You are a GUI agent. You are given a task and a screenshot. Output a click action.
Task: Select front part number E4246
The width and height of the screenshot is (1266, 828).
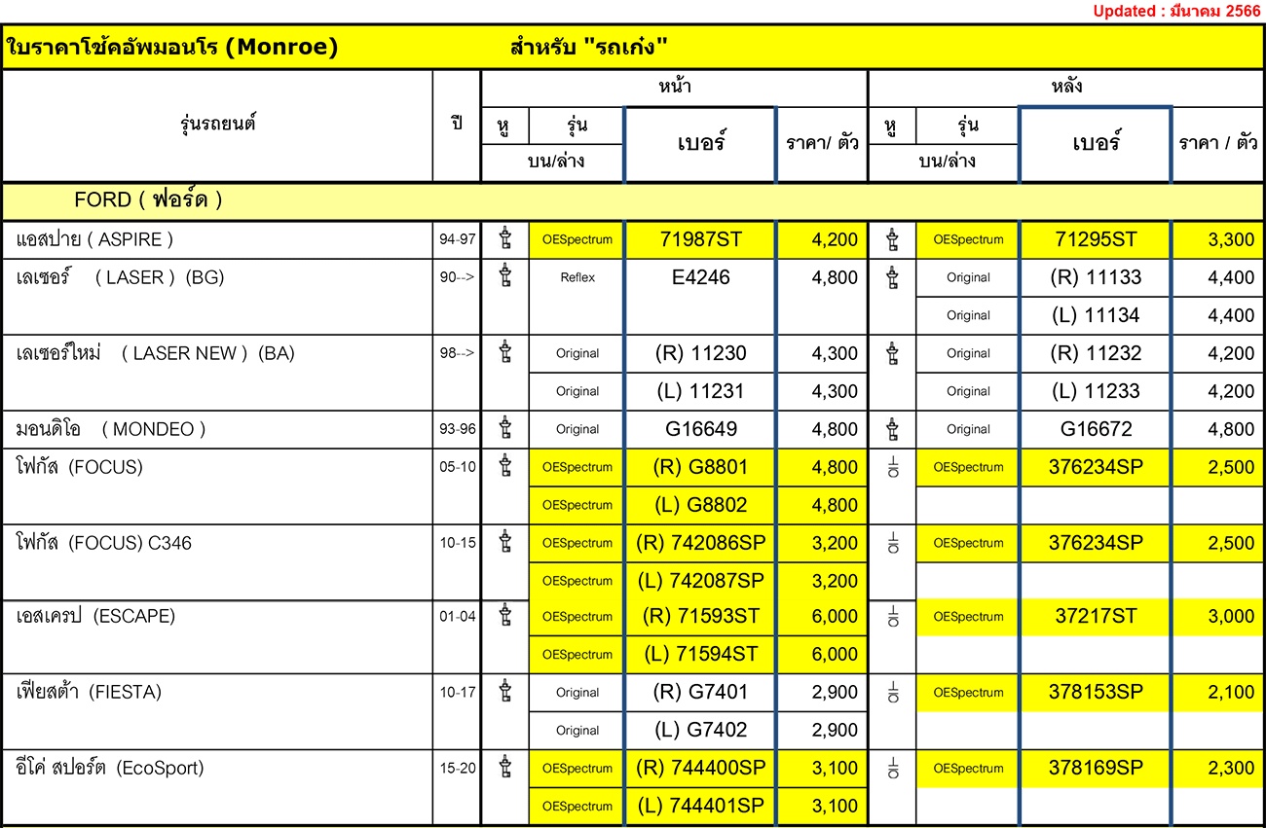pyautogui.click(x=700, y=277)
